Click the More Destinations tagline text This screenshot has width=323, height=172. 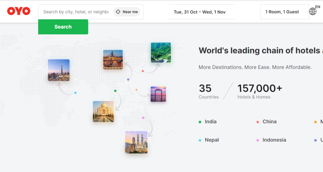pos(255,67)
